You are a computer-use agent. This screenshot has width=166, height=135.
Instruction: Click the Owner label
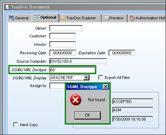41,28
